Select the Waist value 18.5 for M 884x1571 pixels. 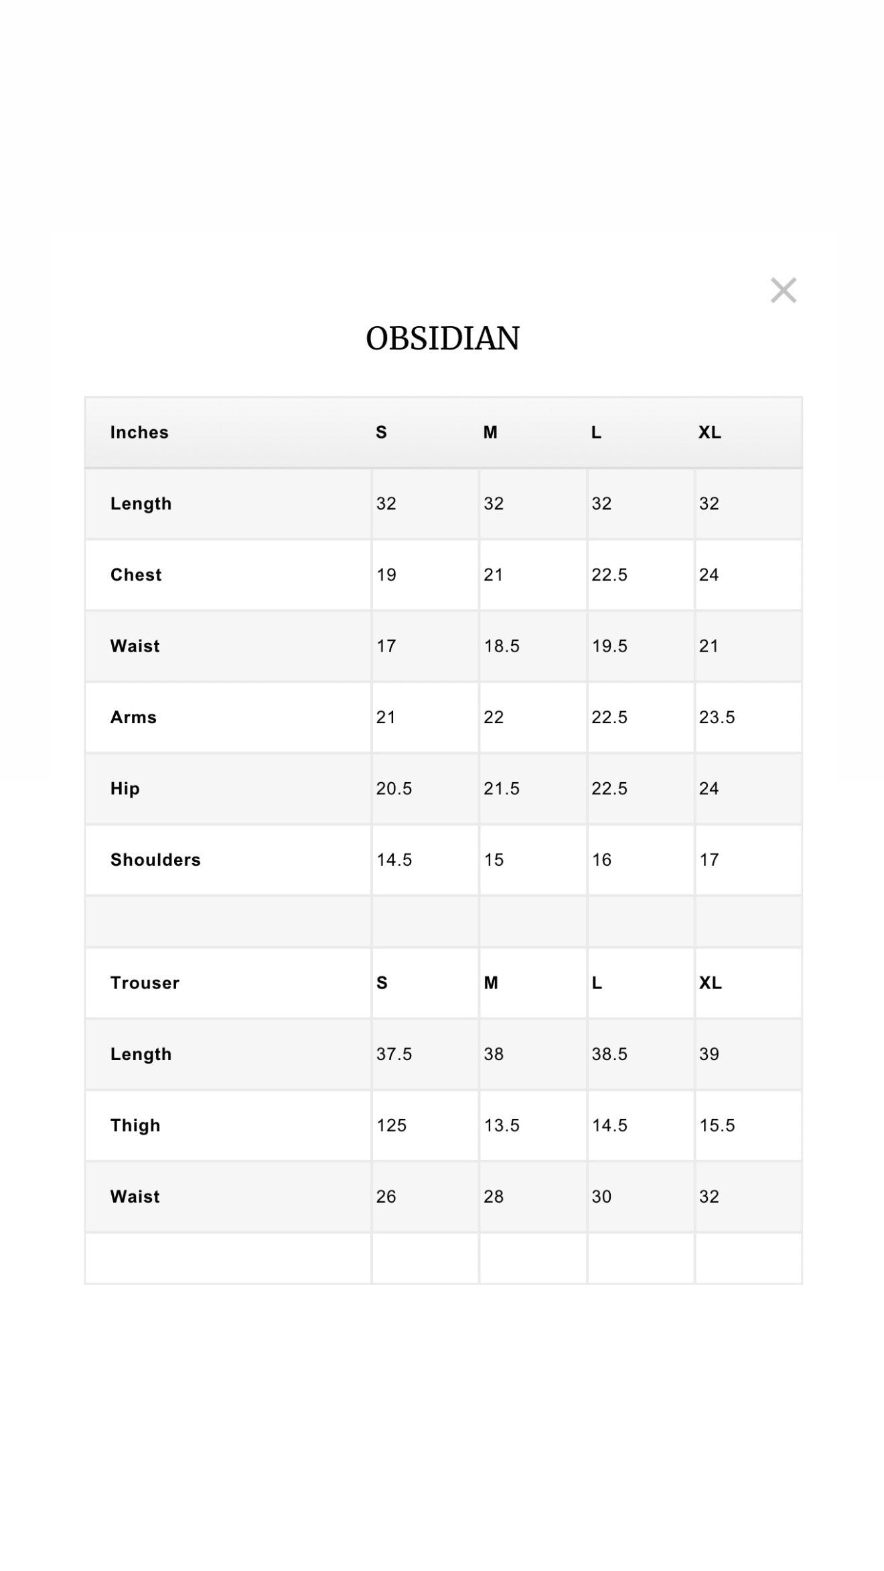(502, 646)
